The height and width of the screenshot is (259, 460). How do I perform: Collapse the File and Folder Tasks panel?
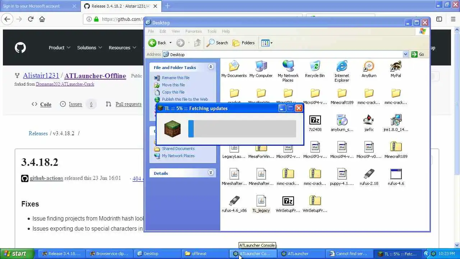click(x=211, y=67)
